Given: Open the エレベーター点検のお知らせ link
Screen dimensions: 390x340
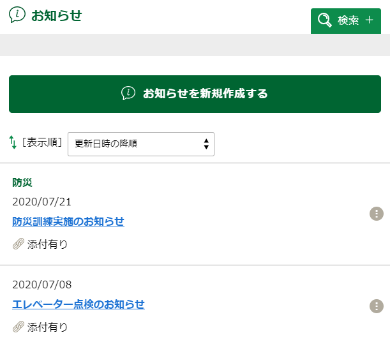Looking at the screenshot, I should [x=79, y=304].
